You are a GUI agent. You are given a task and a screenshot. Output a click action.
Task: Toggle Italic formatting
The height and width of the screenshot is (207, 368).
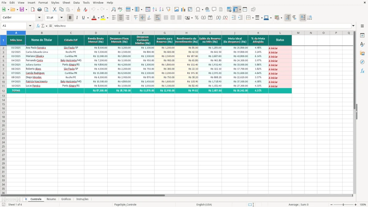[x=77, y=18]
